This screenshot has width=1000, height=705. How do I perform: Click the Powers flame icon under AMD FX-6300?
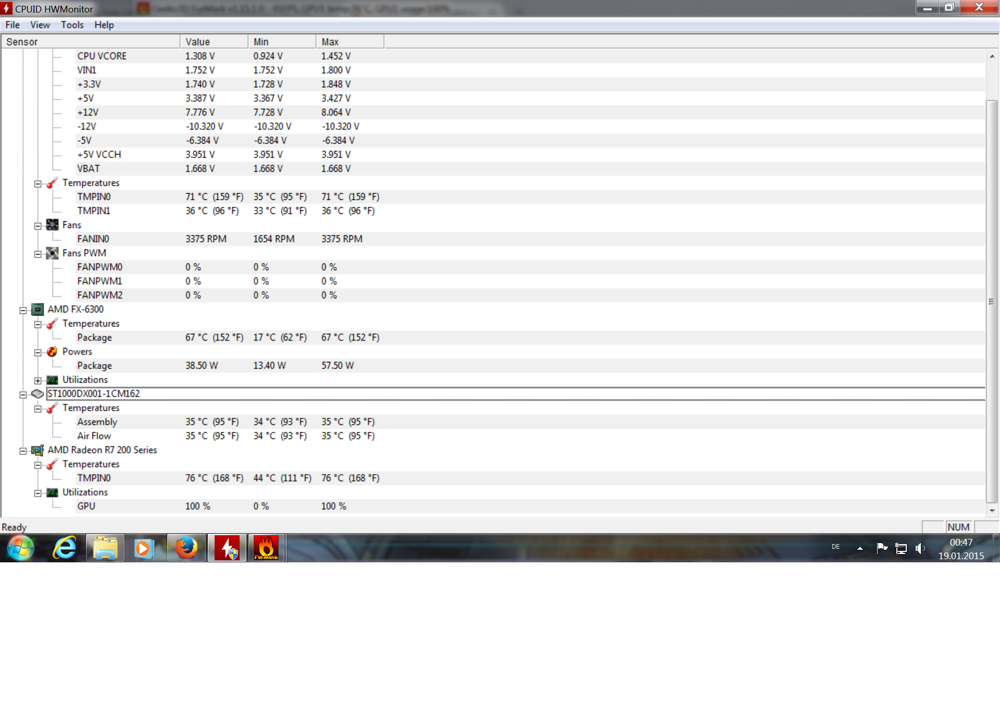point(52,352)
